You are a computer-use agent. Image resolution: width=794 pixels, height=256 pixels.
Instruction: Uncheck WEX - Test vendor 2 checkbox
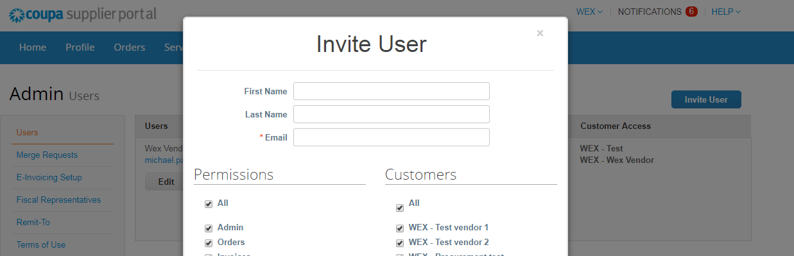(400, 243)
